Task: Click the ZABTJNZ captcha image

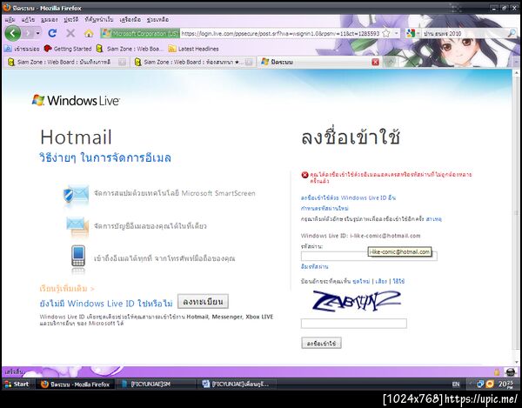Action: (356, 301)
